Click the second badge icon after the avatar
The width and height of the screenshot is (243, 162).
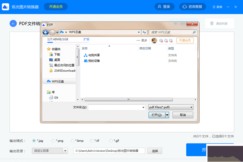(166, 41)
